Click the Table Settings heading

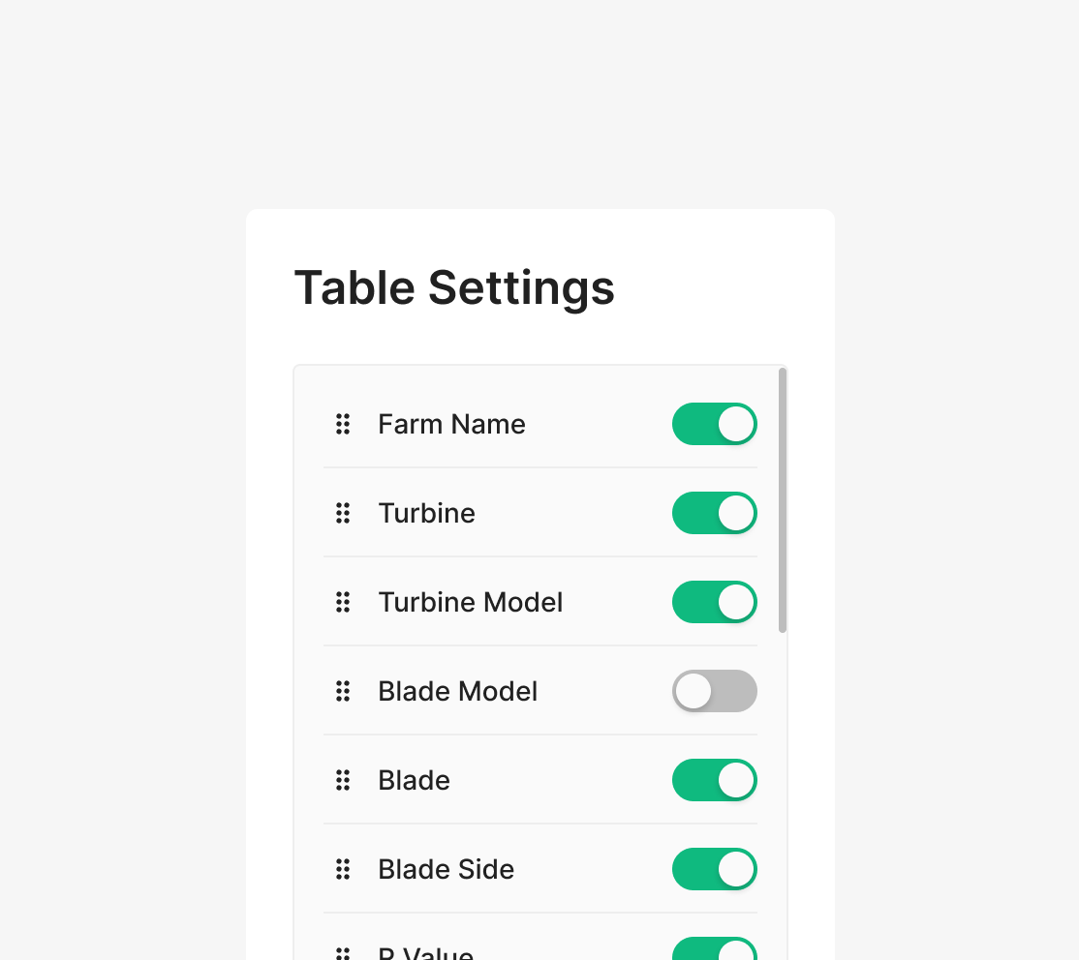(454, 287)
